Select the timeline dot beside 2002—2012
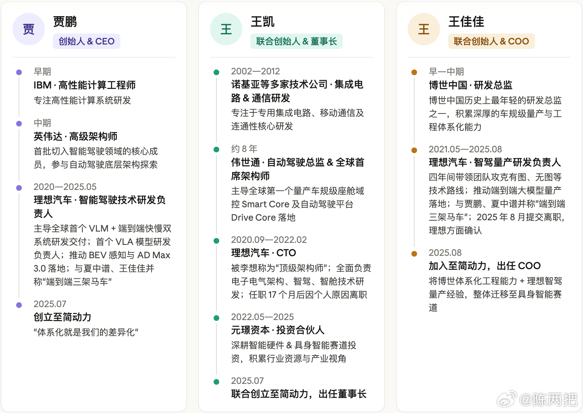583x413 pixels. [216, 72]
